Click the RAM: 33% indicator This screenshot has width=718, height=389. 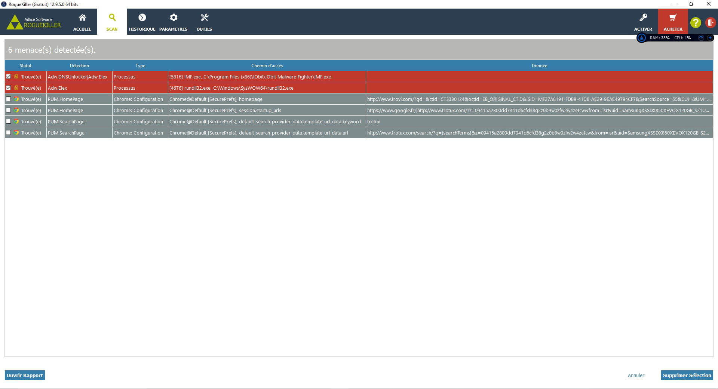660,38
